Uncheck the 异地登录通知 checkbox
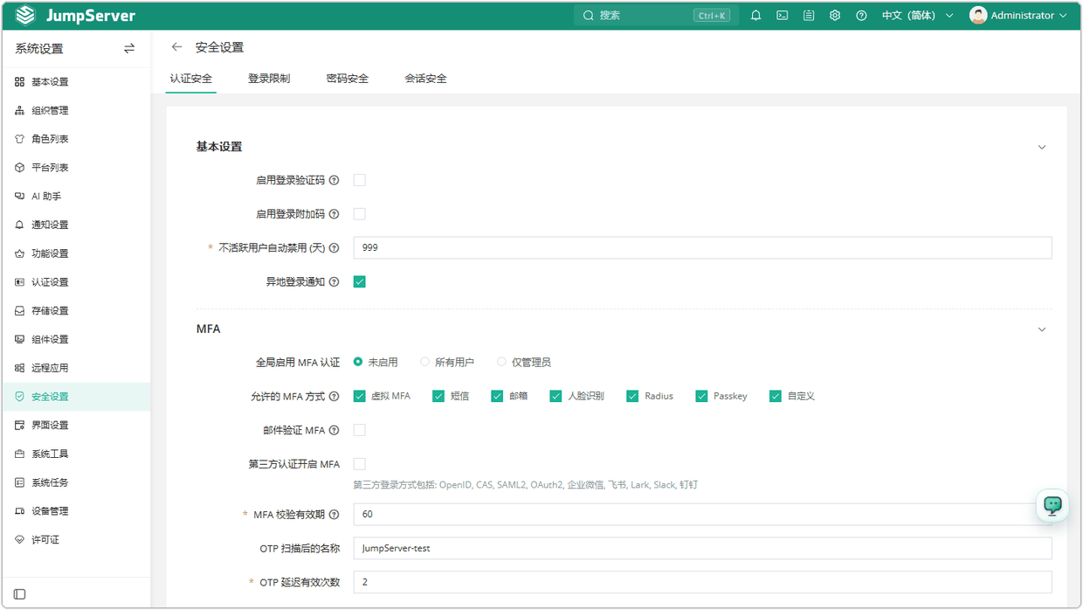The image size is (1083, 610). [x=359, y=281]
